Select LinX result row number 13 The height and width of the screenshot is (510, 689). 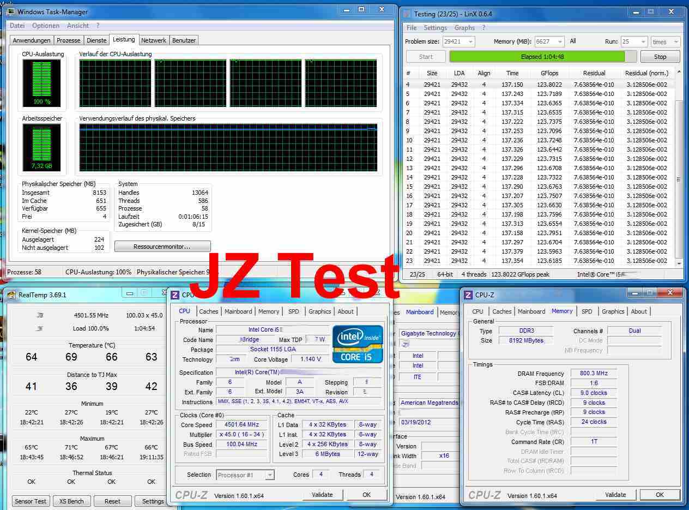[x=539, y=168]
